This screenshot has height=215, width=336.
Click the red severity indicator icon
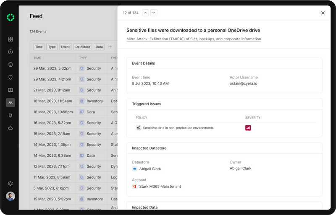click(248, 128)
